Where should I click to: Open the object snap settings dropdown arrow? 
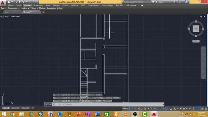coord(164,109)
